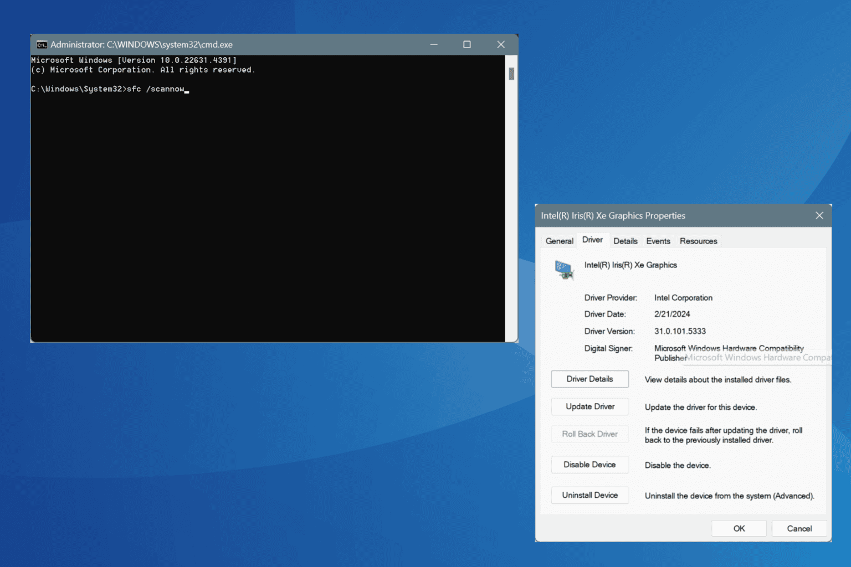Image resolution: width=851 pixels, height=567 pixels.
Task: Click the Driver Provider label
Action: (x=611, y=297)
